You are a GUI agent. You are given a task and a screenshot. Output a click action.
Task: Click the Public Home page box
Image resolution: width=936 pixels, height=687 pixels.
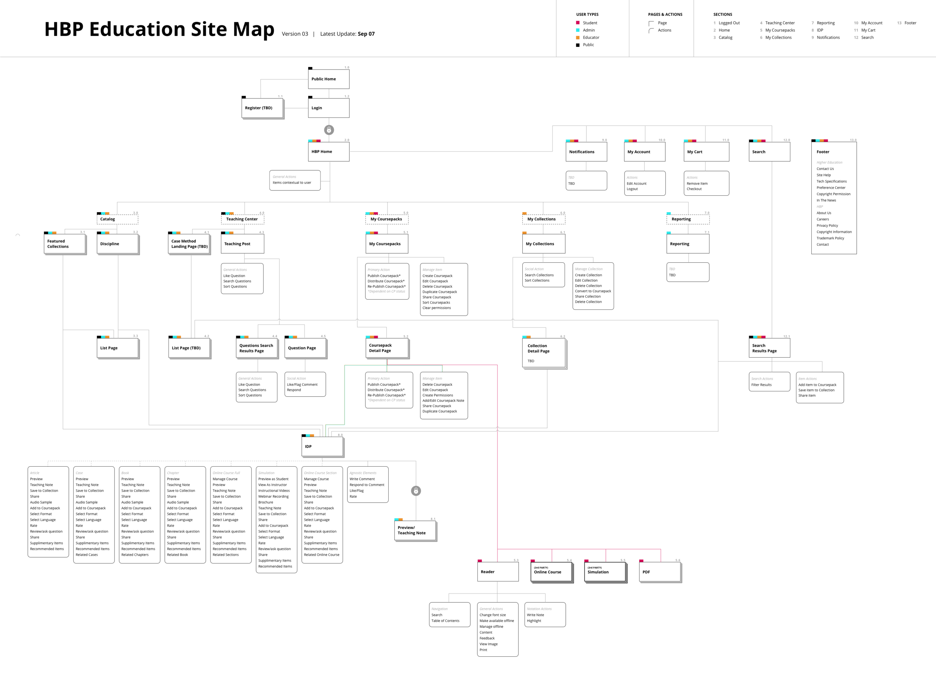point(329,79)
